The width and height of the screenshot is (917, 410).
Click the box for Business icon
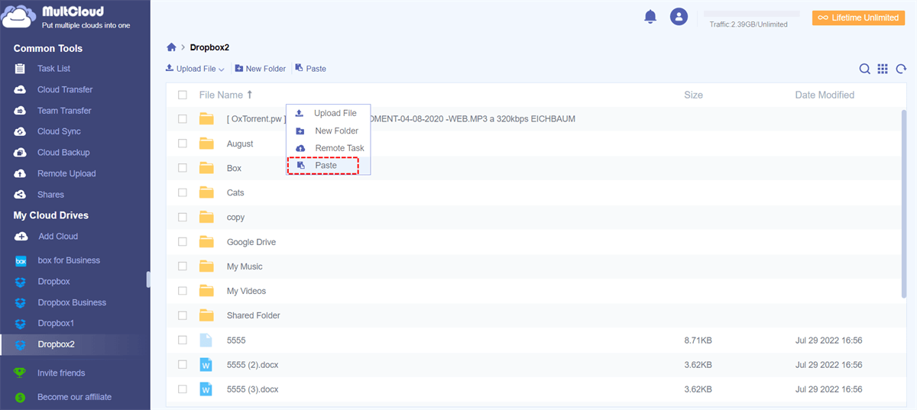[21, 260]
